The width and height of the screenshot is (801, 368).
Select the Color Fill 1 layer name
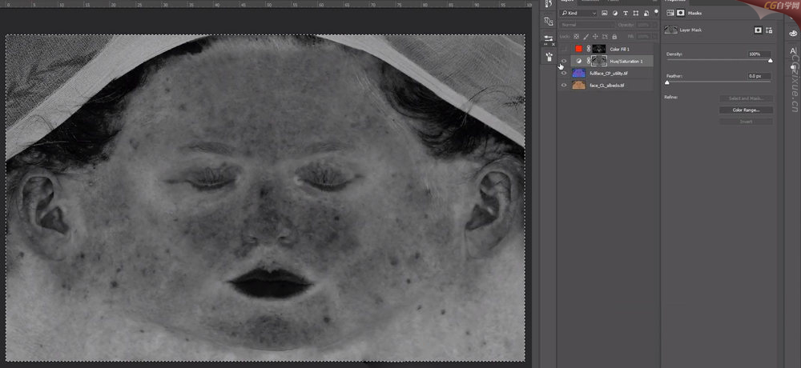click(x=620, y=50)
